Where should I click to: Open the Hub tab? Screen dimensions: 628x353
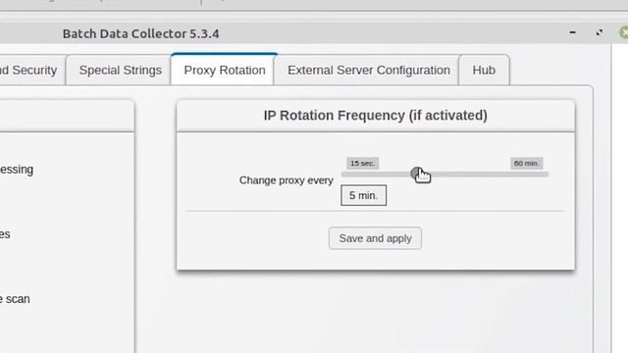pyautogui.click(x=484, y=70)
